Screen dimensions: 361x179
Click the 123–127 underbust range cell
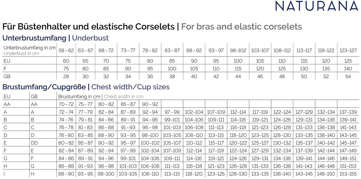point(348,51)
